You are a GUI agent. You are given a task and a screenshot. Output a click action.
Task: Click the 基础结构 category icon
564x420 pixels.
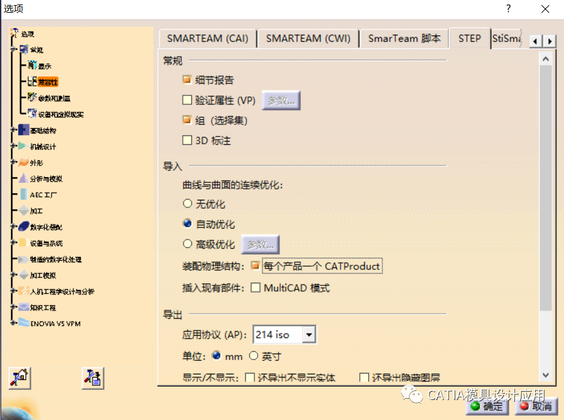pyautogui.click(x=24, y=129)
